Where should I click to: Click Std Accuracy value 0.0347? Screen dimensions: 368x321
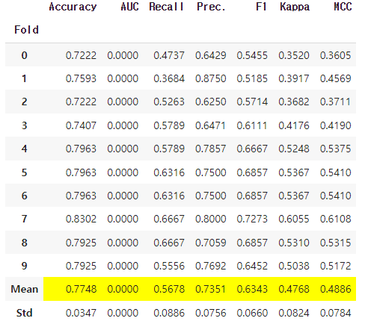tap(81, 313)
